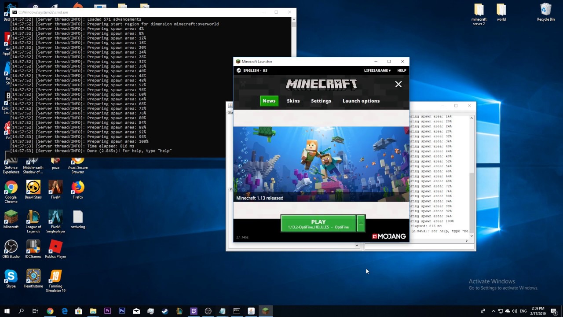Open the FiveM desktop shortcut
563x317 pixels.
tap(55, 190)
